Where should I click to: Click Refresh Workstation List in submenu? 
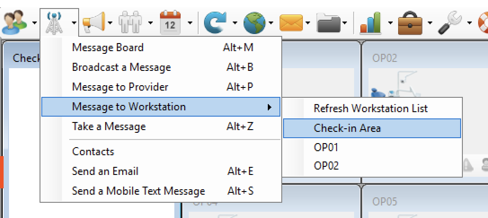(371, 109)
